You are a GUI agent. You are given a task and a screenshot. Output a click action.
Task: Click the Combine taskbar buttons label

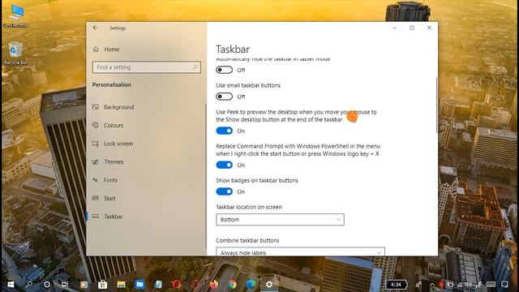247,240
